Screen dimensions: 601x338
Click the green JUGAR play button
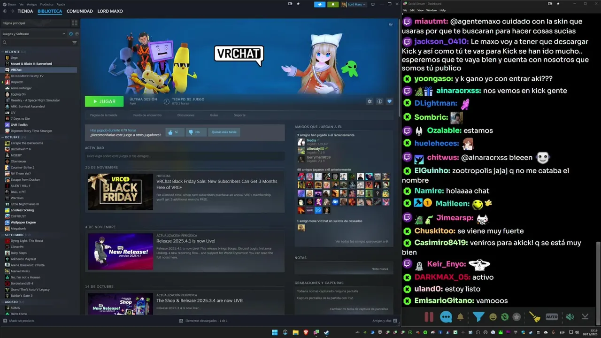point(104,101)
